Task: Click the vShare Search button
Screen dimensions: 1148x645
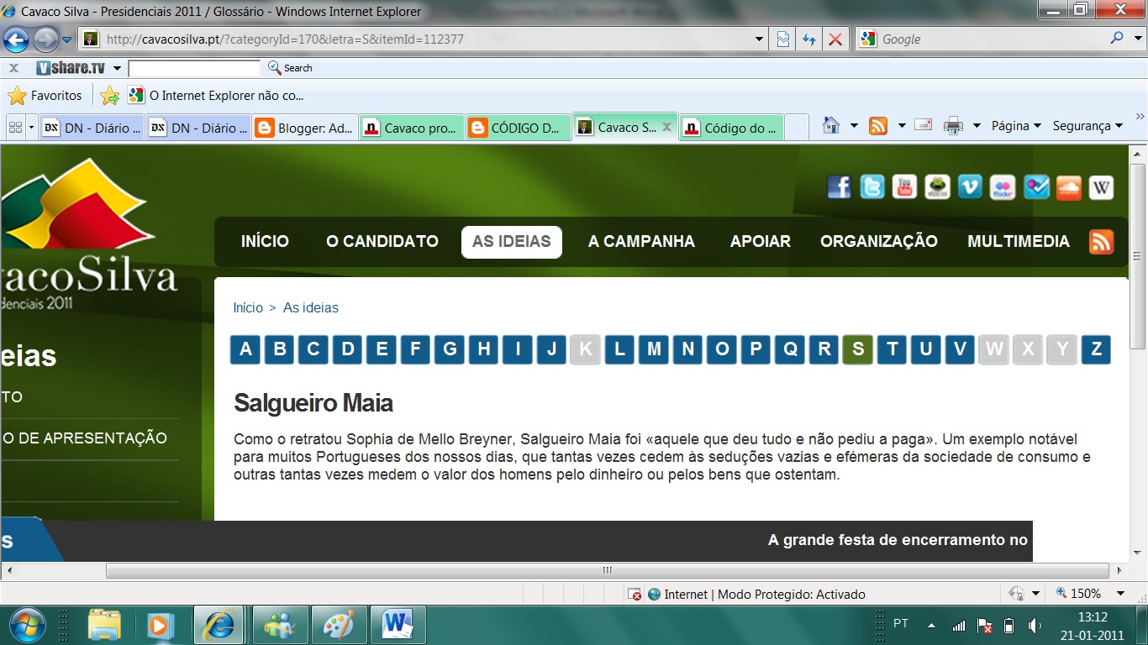Action: pyautogui.click(x=290, y=68)
